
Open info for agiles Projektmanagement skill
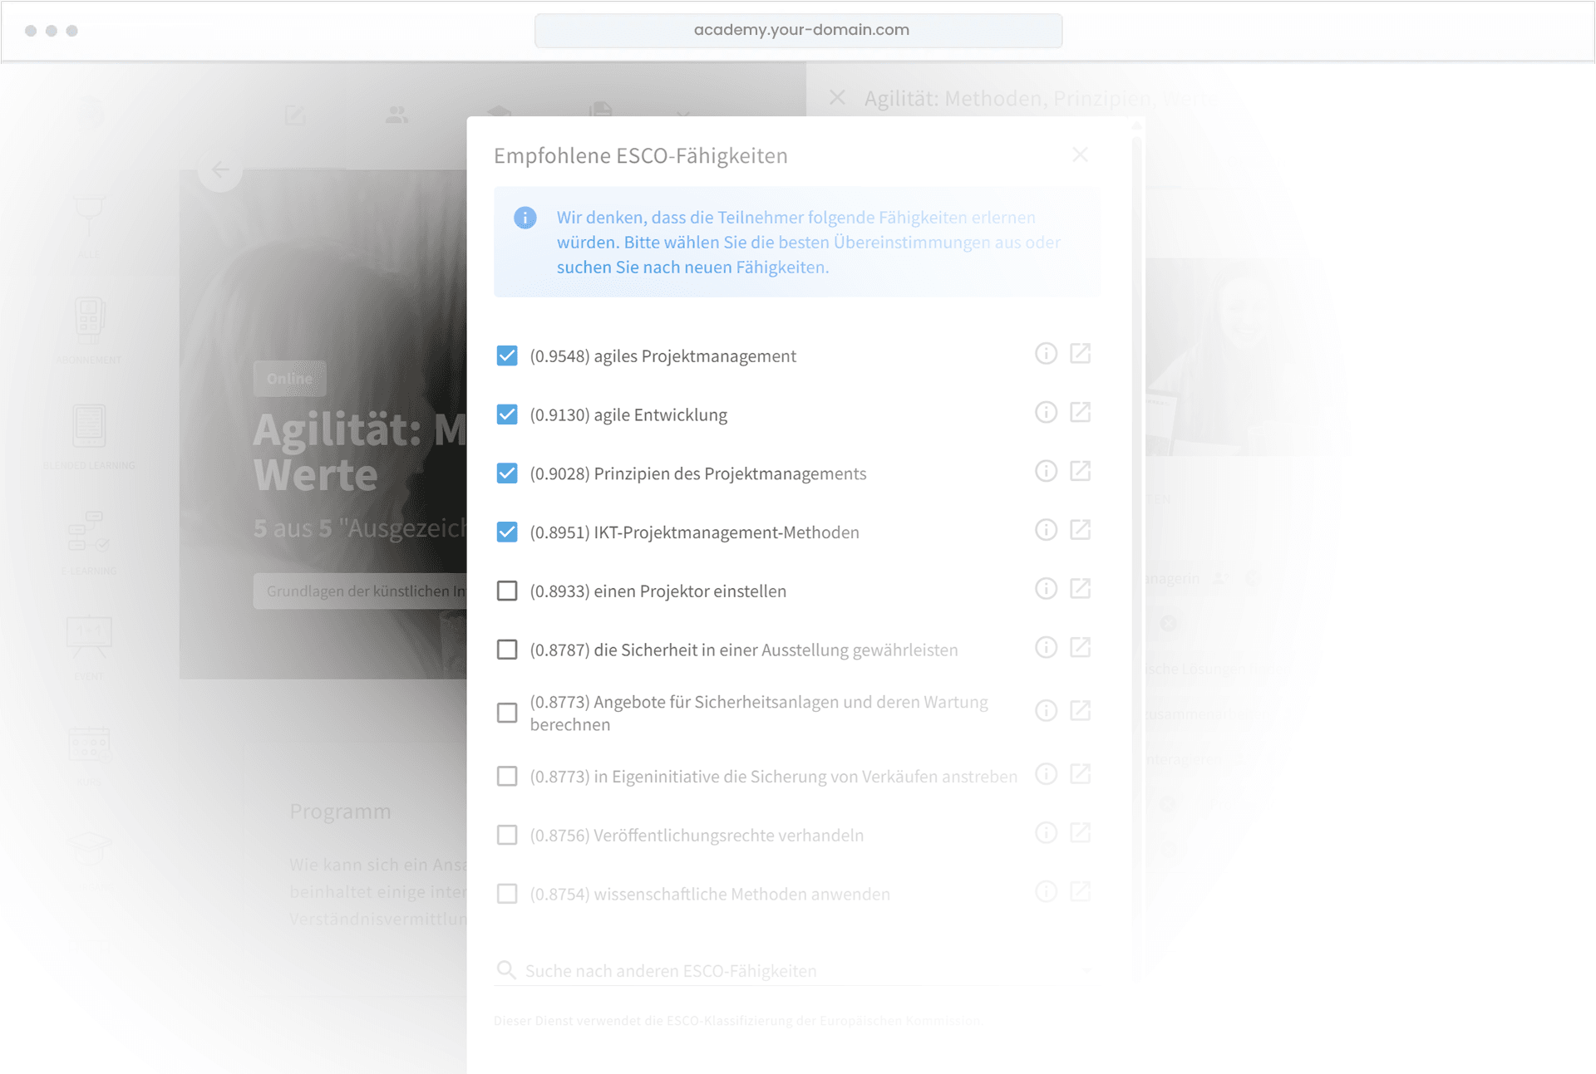coord(1046,354)
